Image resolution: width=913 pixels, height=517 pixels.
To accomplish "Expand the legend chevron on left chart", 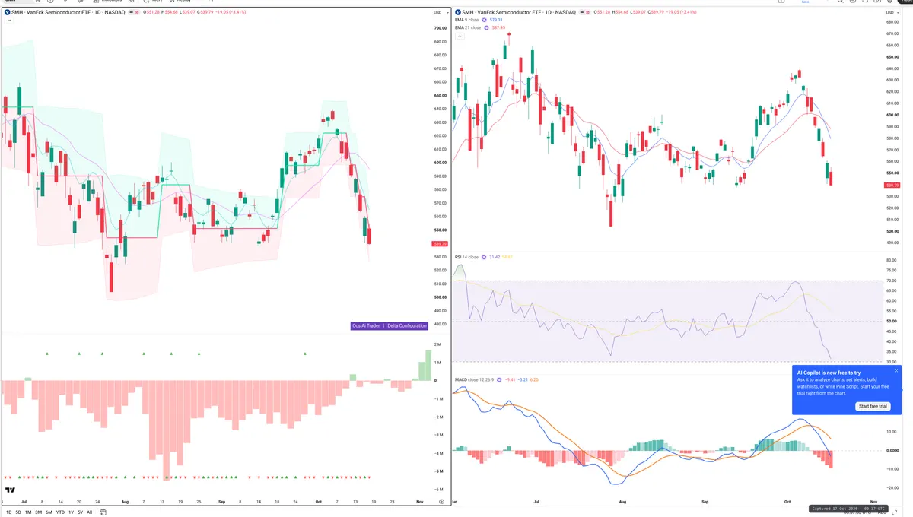I will coord(8,21).
